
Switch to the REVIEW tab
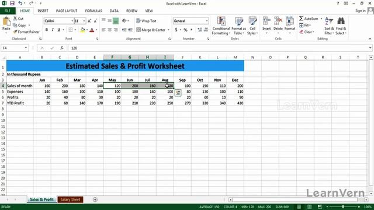(x=131, y=10)
